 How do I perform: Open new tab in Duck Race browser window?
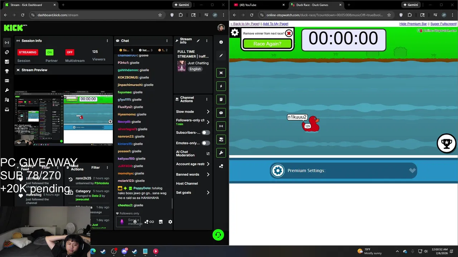point(349,5)
